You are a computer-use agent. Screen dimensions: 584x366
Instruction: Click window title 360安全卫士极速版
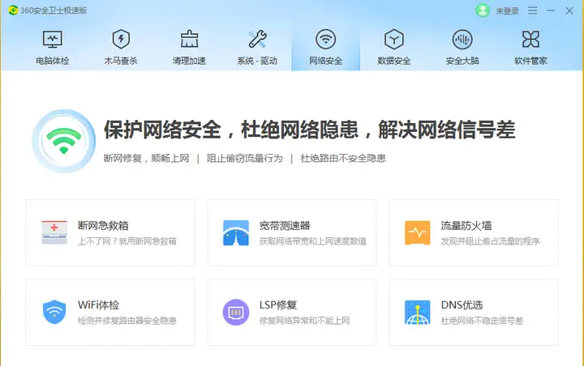(x=54, y=11)
